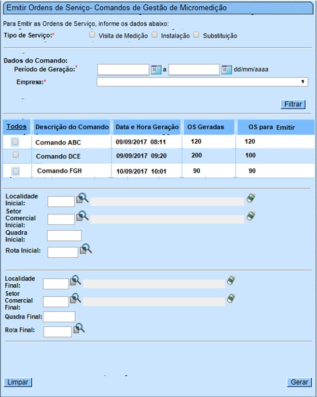Search Rota Final with magnifier icon
This screenshot has height=397, width=317.
point(79,328)
